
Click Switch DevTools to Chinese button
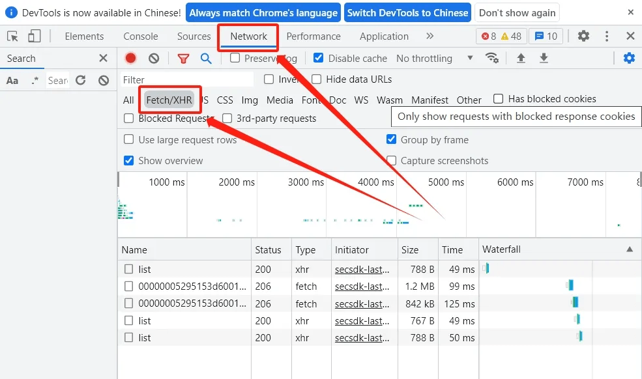pos(407,12)
